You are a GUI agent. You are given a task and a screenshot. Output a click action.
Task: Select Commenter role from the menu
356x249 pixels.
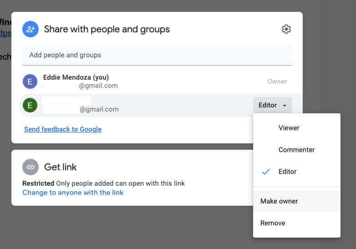[296, 150]
